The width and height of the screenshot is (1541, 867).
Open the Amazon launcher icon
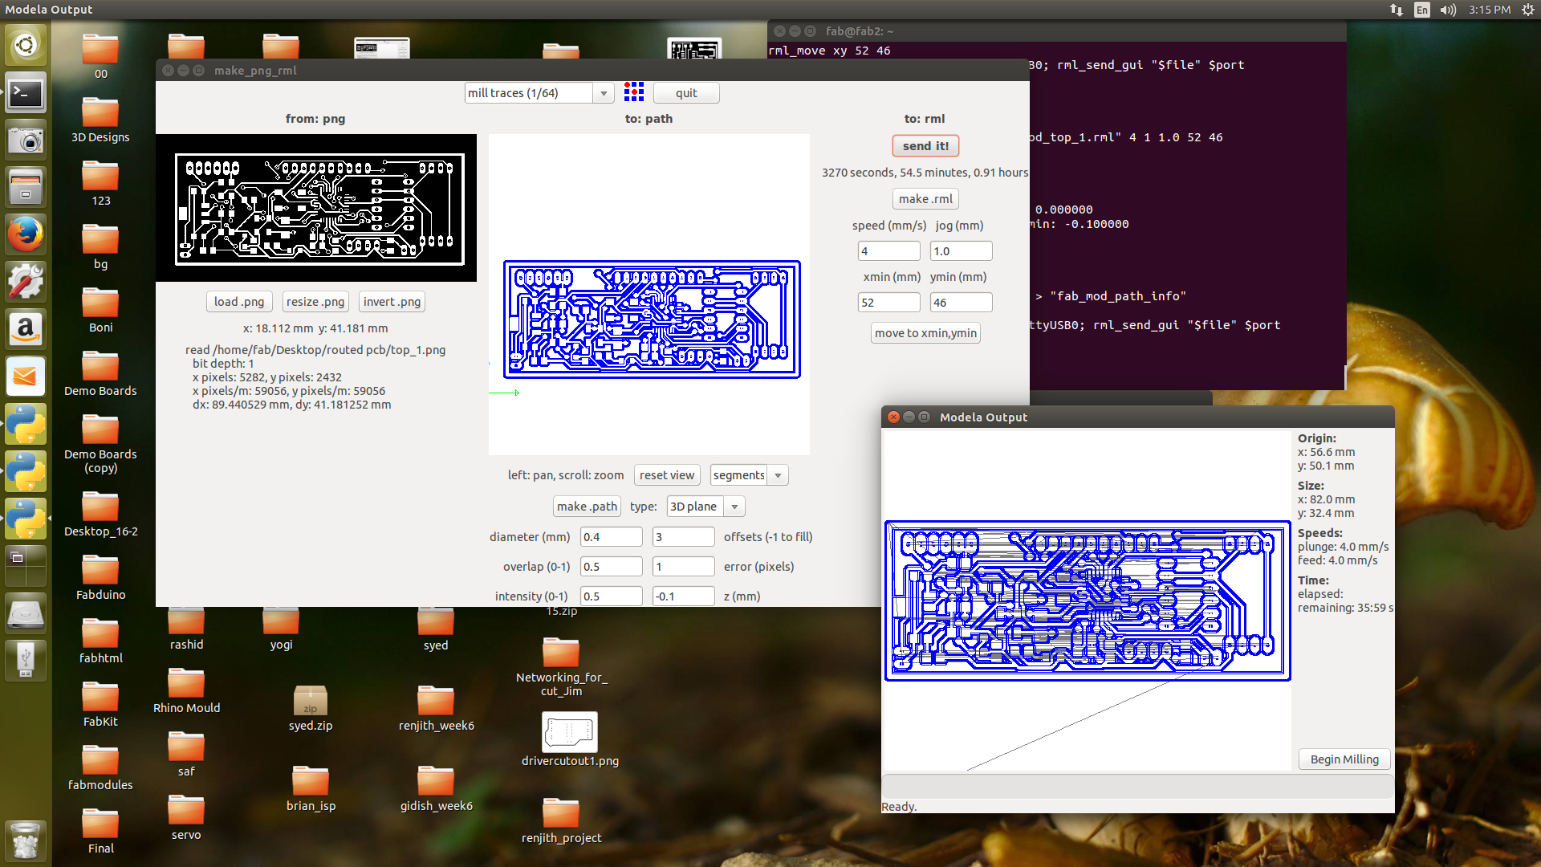pyautogui.click(x=26, y=329)
